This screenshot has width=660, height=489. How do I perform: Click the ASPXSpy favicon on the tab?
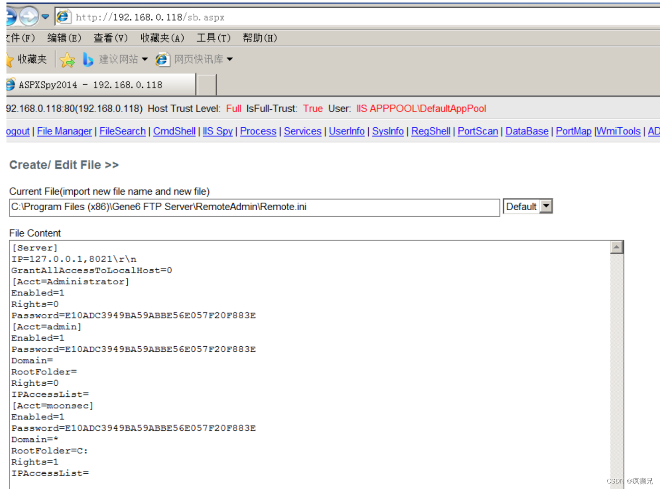(9, 84)
